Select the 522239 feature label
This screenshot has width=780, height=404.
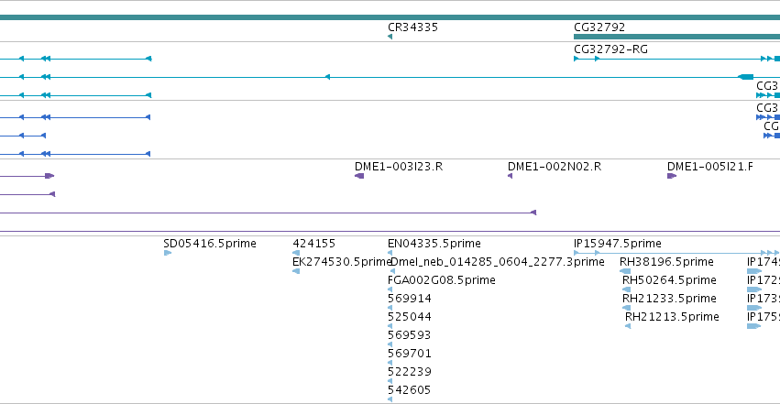(410, 372)
